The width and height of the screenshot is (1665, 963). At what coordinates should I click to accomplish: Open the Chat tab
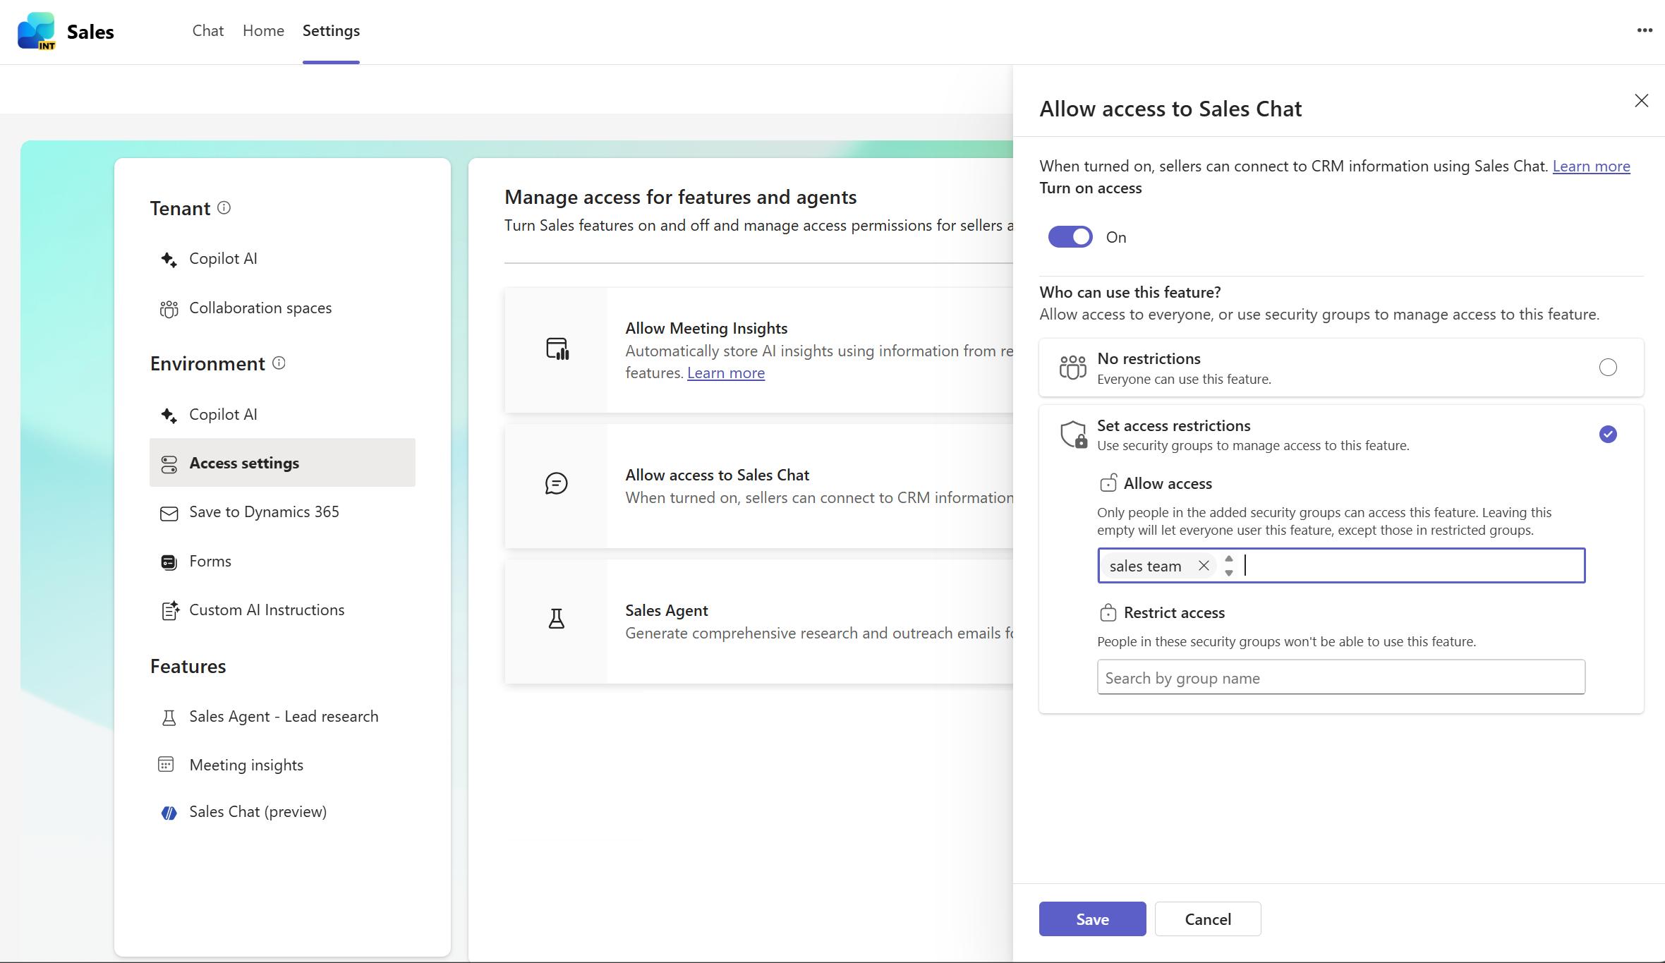point(207,31)
